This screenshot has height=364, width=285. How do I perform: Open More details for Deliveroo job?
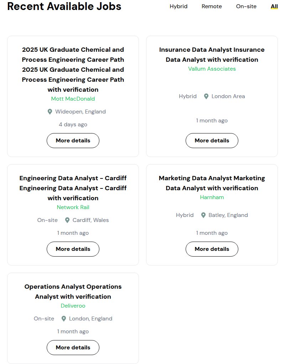[73, 347]
